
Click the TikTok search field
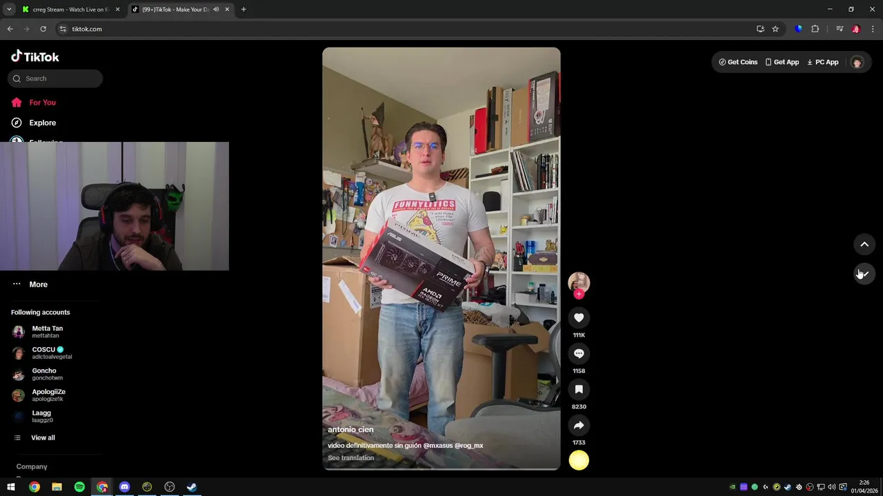(x=55, y=79)
